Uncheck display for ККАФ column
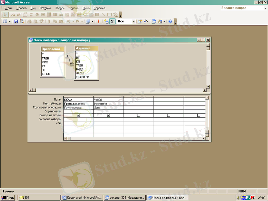 [x=78, y=115]
